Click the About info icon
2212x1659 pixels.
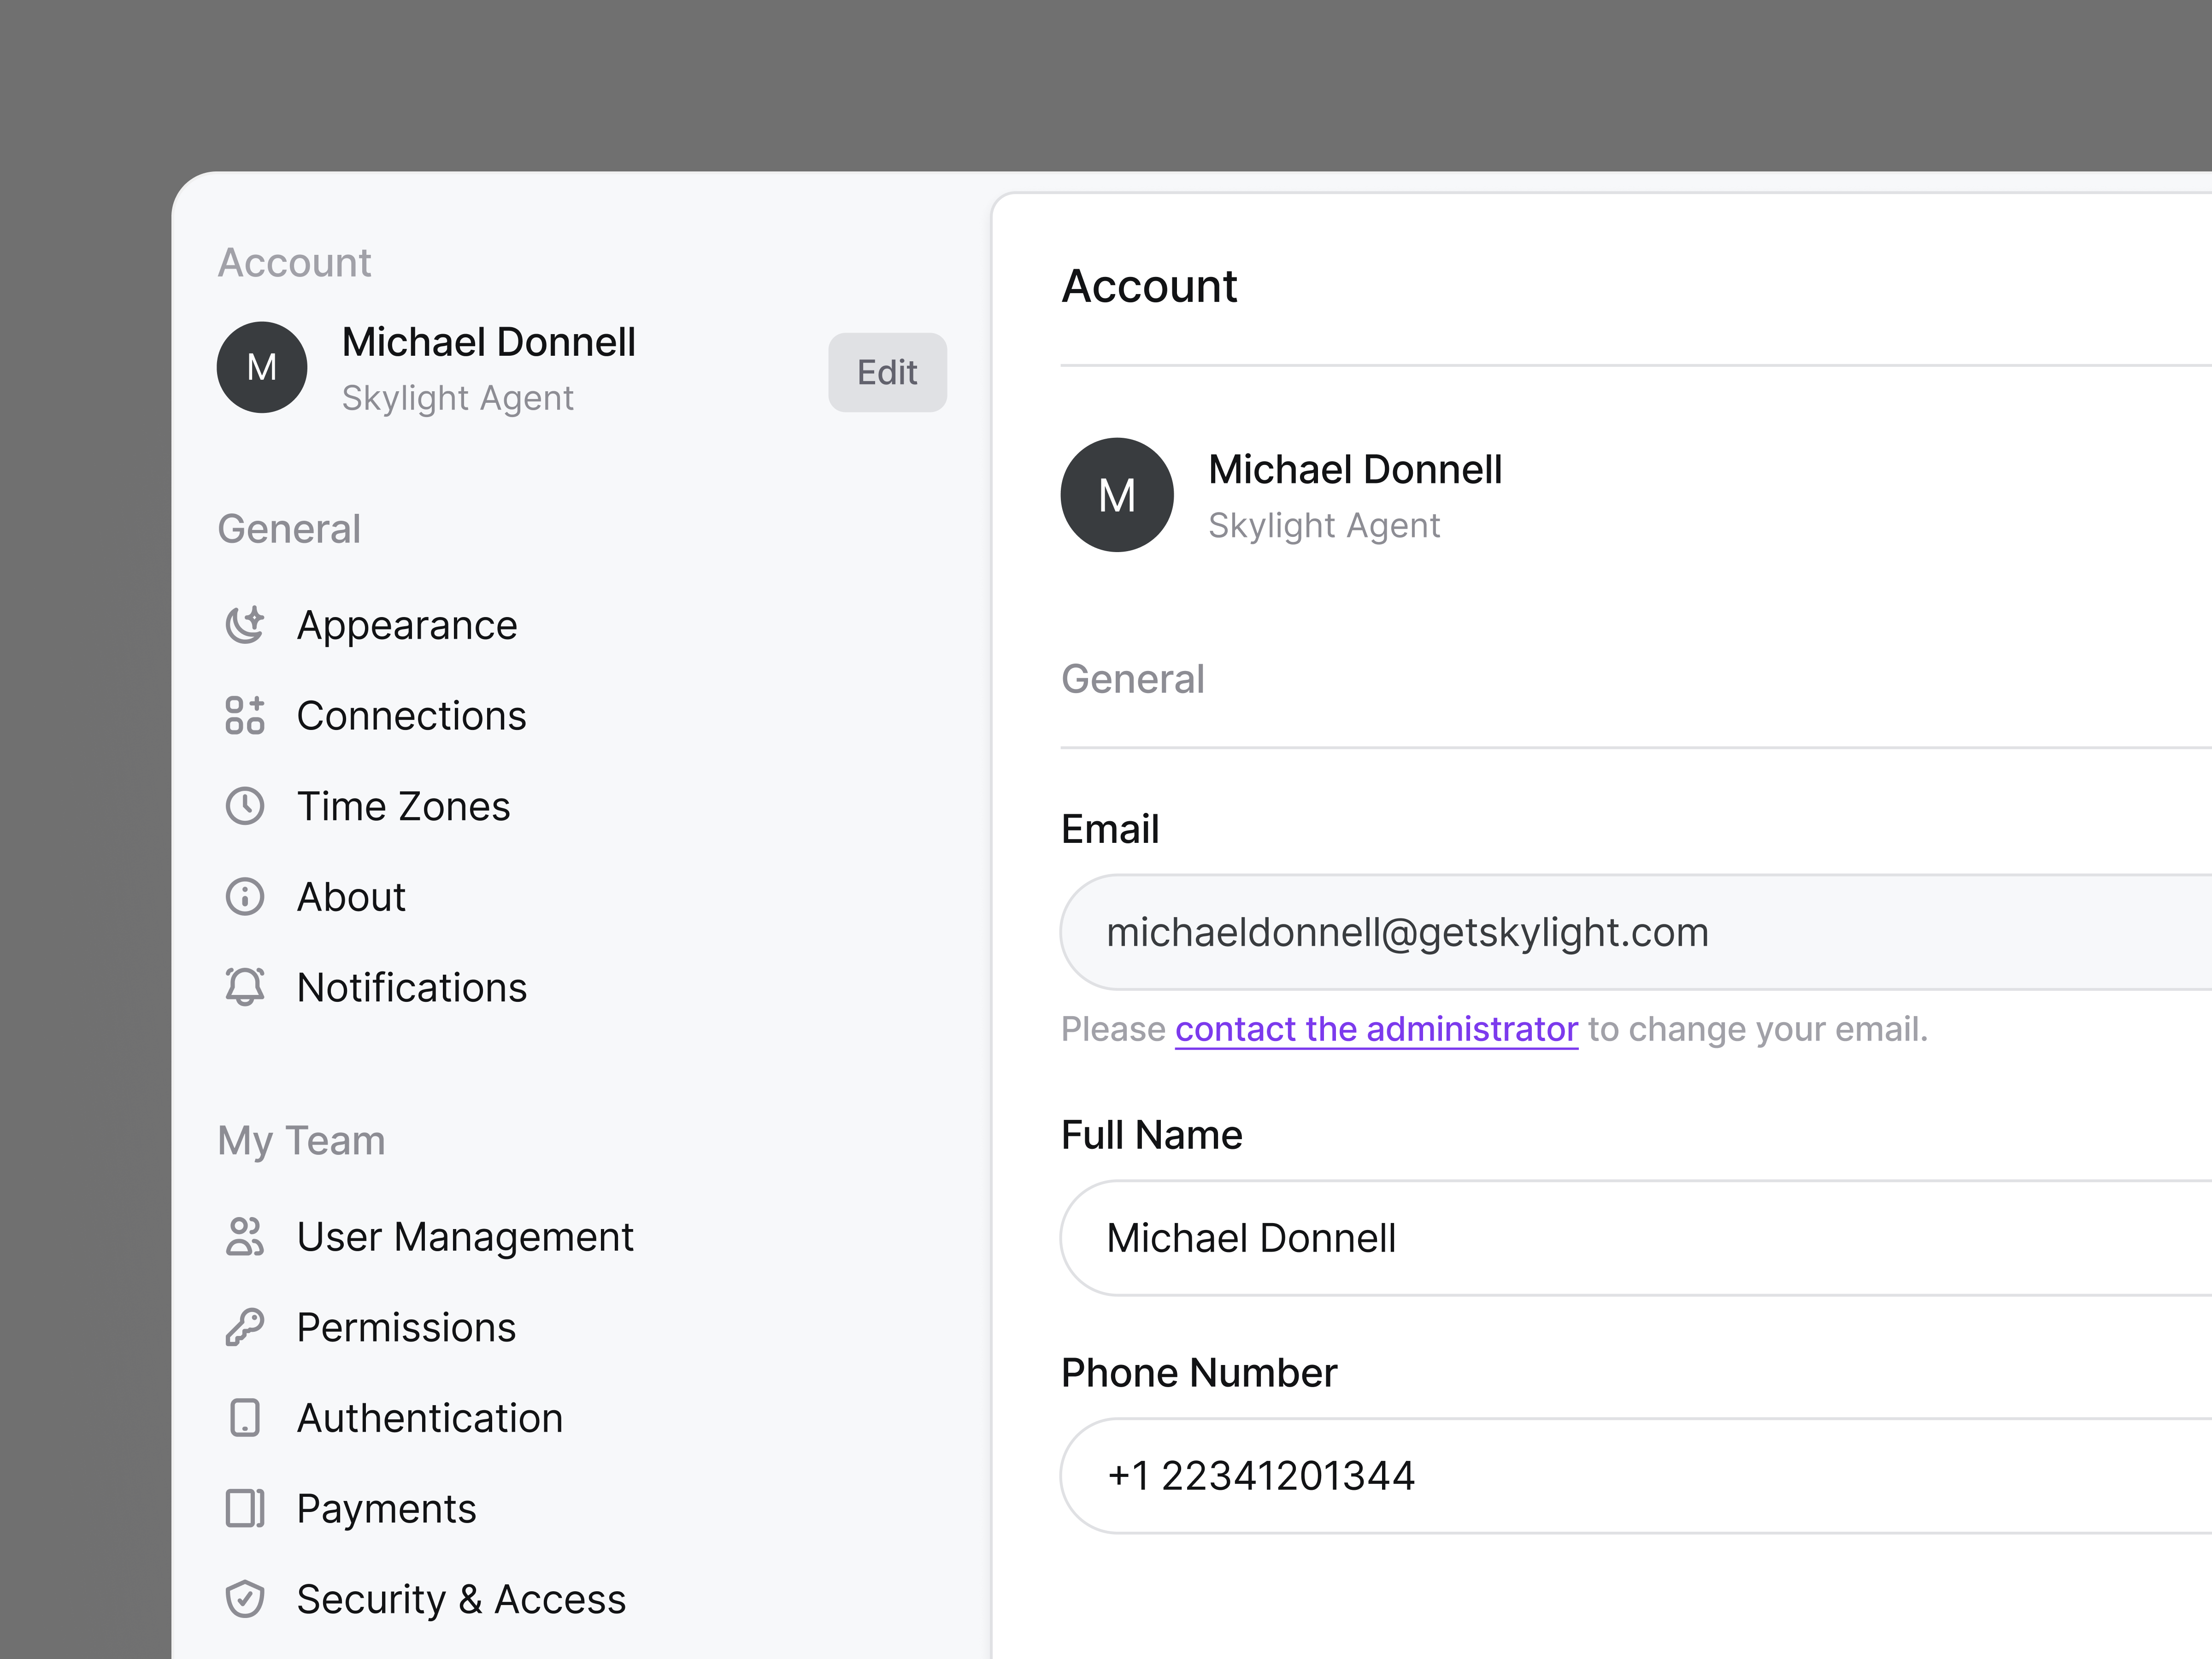point(245,896)
